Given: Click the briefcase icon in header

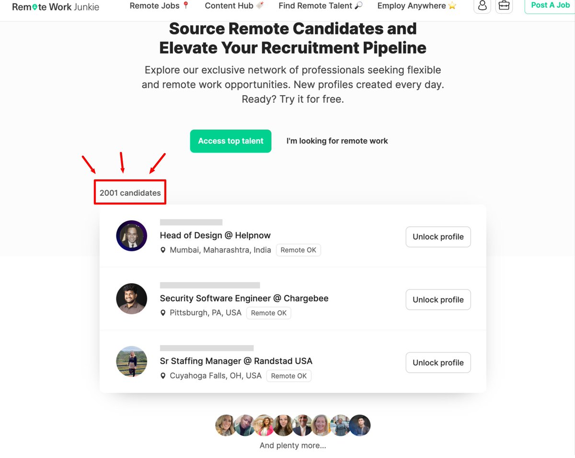Looking at the screenshot, I should point(504,5).
